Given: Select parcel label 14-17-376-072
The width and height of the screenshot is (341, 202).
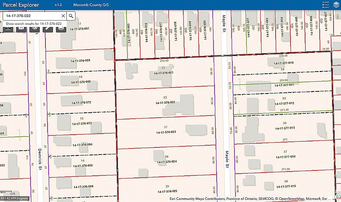Looking at the screenshot, I should point(81,103).
